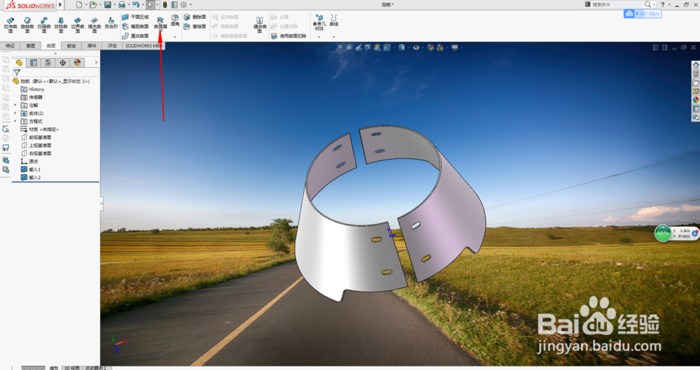This screenshot has width=700, height=370.
Task: Switch to the 评估 evaluate tab
Action: [x=112, y=45]
